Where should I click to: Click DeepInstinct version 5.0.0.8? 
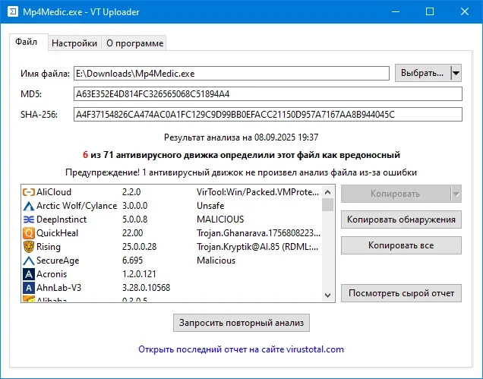(x=135, y=220)
